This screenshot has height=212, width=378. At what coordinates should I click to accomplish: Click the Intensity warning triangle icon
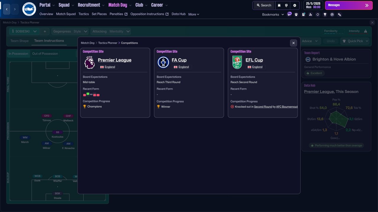tap(366, 31)
